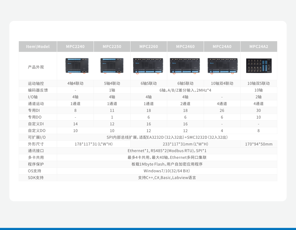The image size is (296, 230).
Task: Click custom DO value 8
Action: point(259,131)
